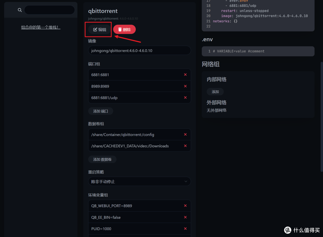Remove port mapping 6881:6881
This screenshot has height=237, width=323.
tap(185, 75)
